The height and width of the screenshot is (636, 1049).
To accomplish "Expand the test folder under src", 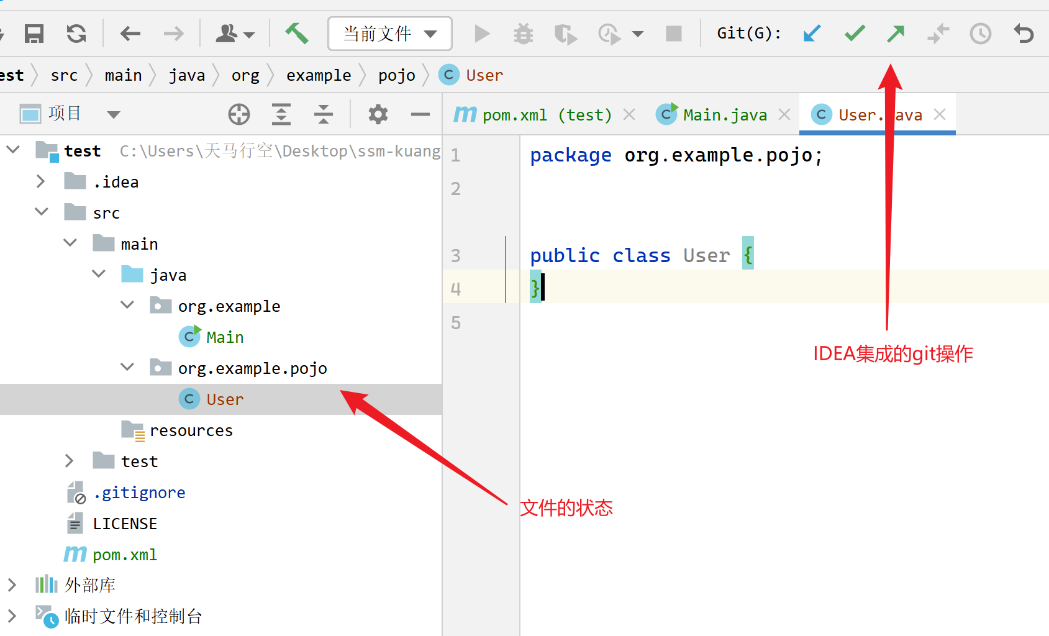I will point(70,461).
